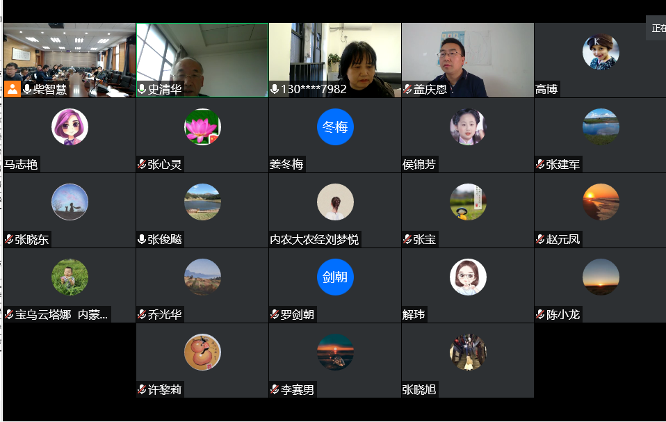Select the blue 剑朝 avatar circle
The height and width of the screenshot is (422, 666).
335,277
